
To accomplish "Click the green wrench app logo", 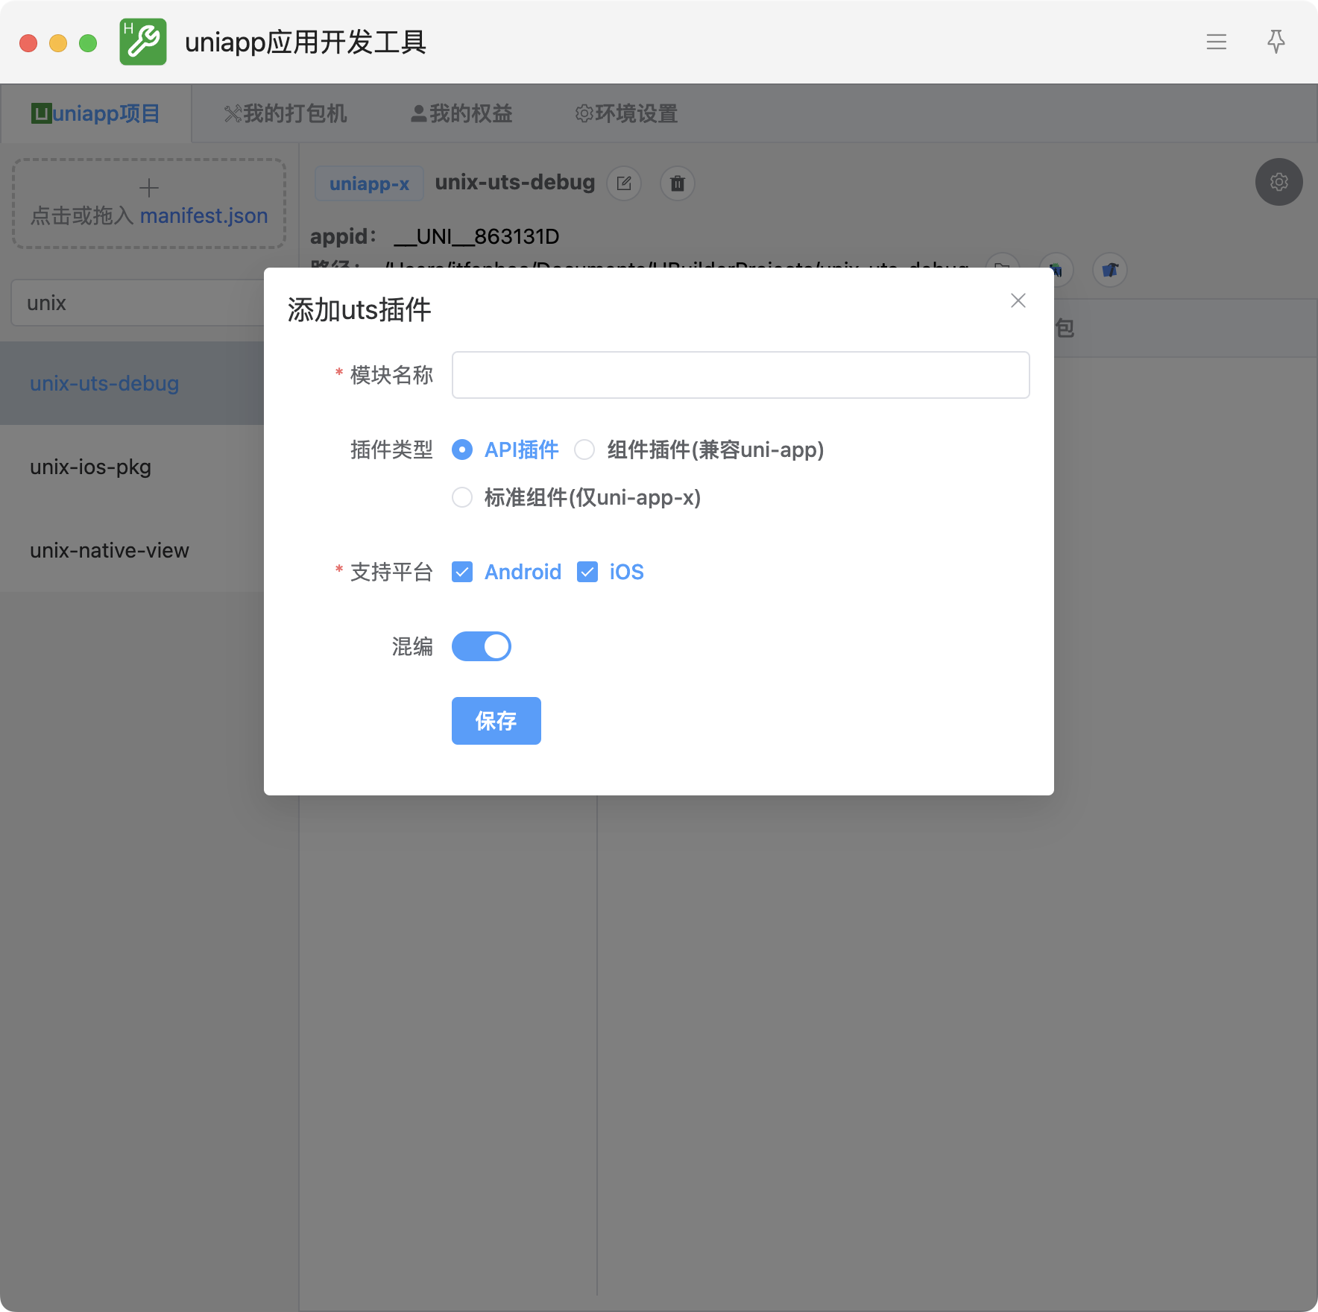I will click(143, 42).
